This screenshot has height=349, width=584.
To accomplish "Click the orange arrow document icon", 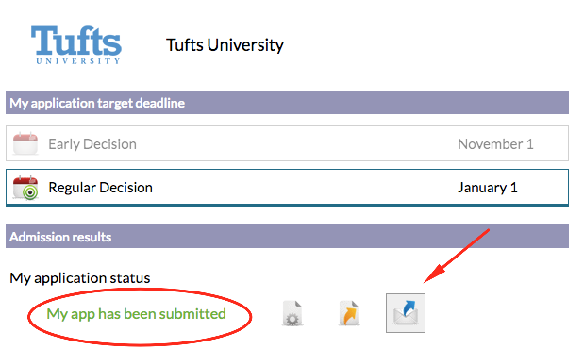I will coord(349,313).
